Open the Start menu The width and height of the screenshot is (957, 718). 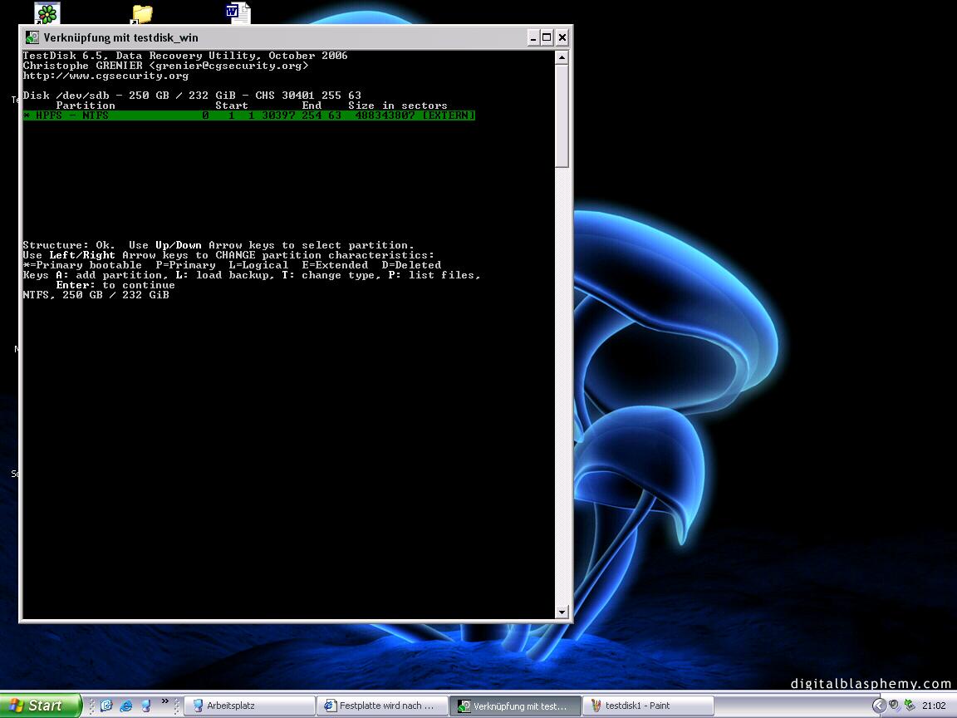[40, 706]
